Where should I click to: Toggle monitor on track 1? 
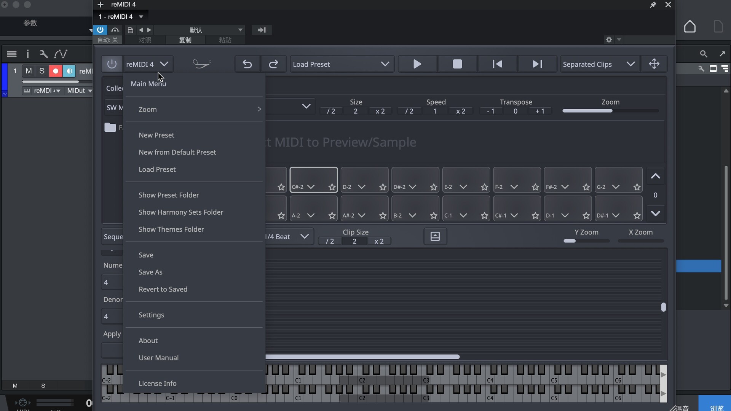point(69,71)
